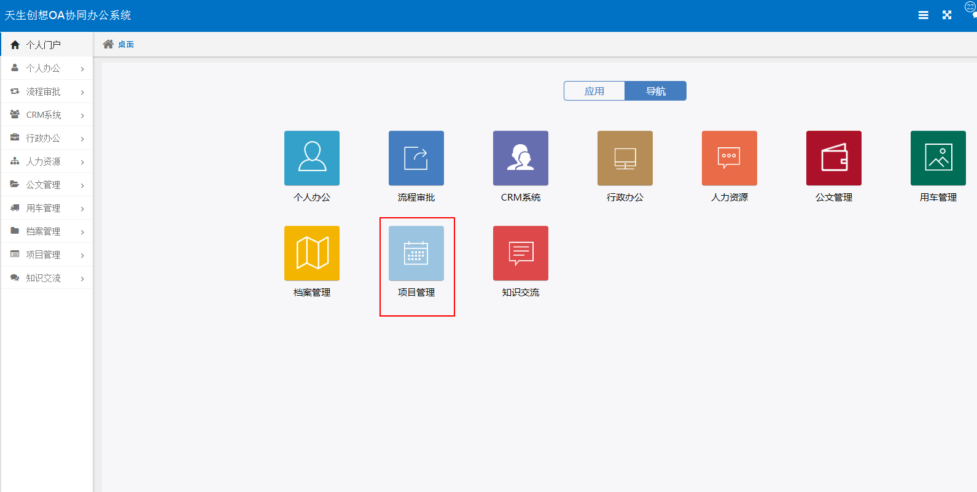Open the 知识交流 red tile

coord(521,253)
